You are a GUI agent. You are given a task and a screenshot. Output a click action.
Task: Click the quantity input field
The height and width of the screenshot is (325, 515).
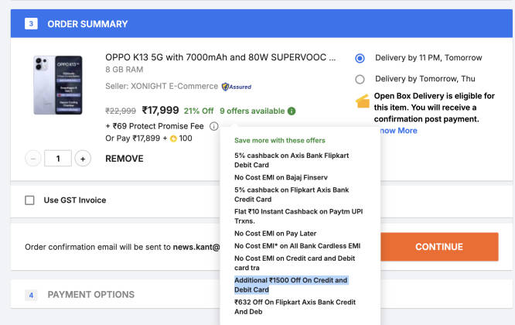[x=58, y=159]
